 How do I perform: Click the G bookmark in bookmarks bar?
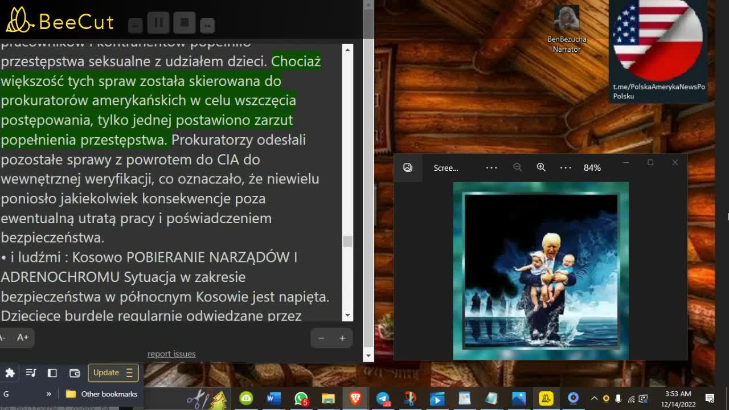point(6,393)
